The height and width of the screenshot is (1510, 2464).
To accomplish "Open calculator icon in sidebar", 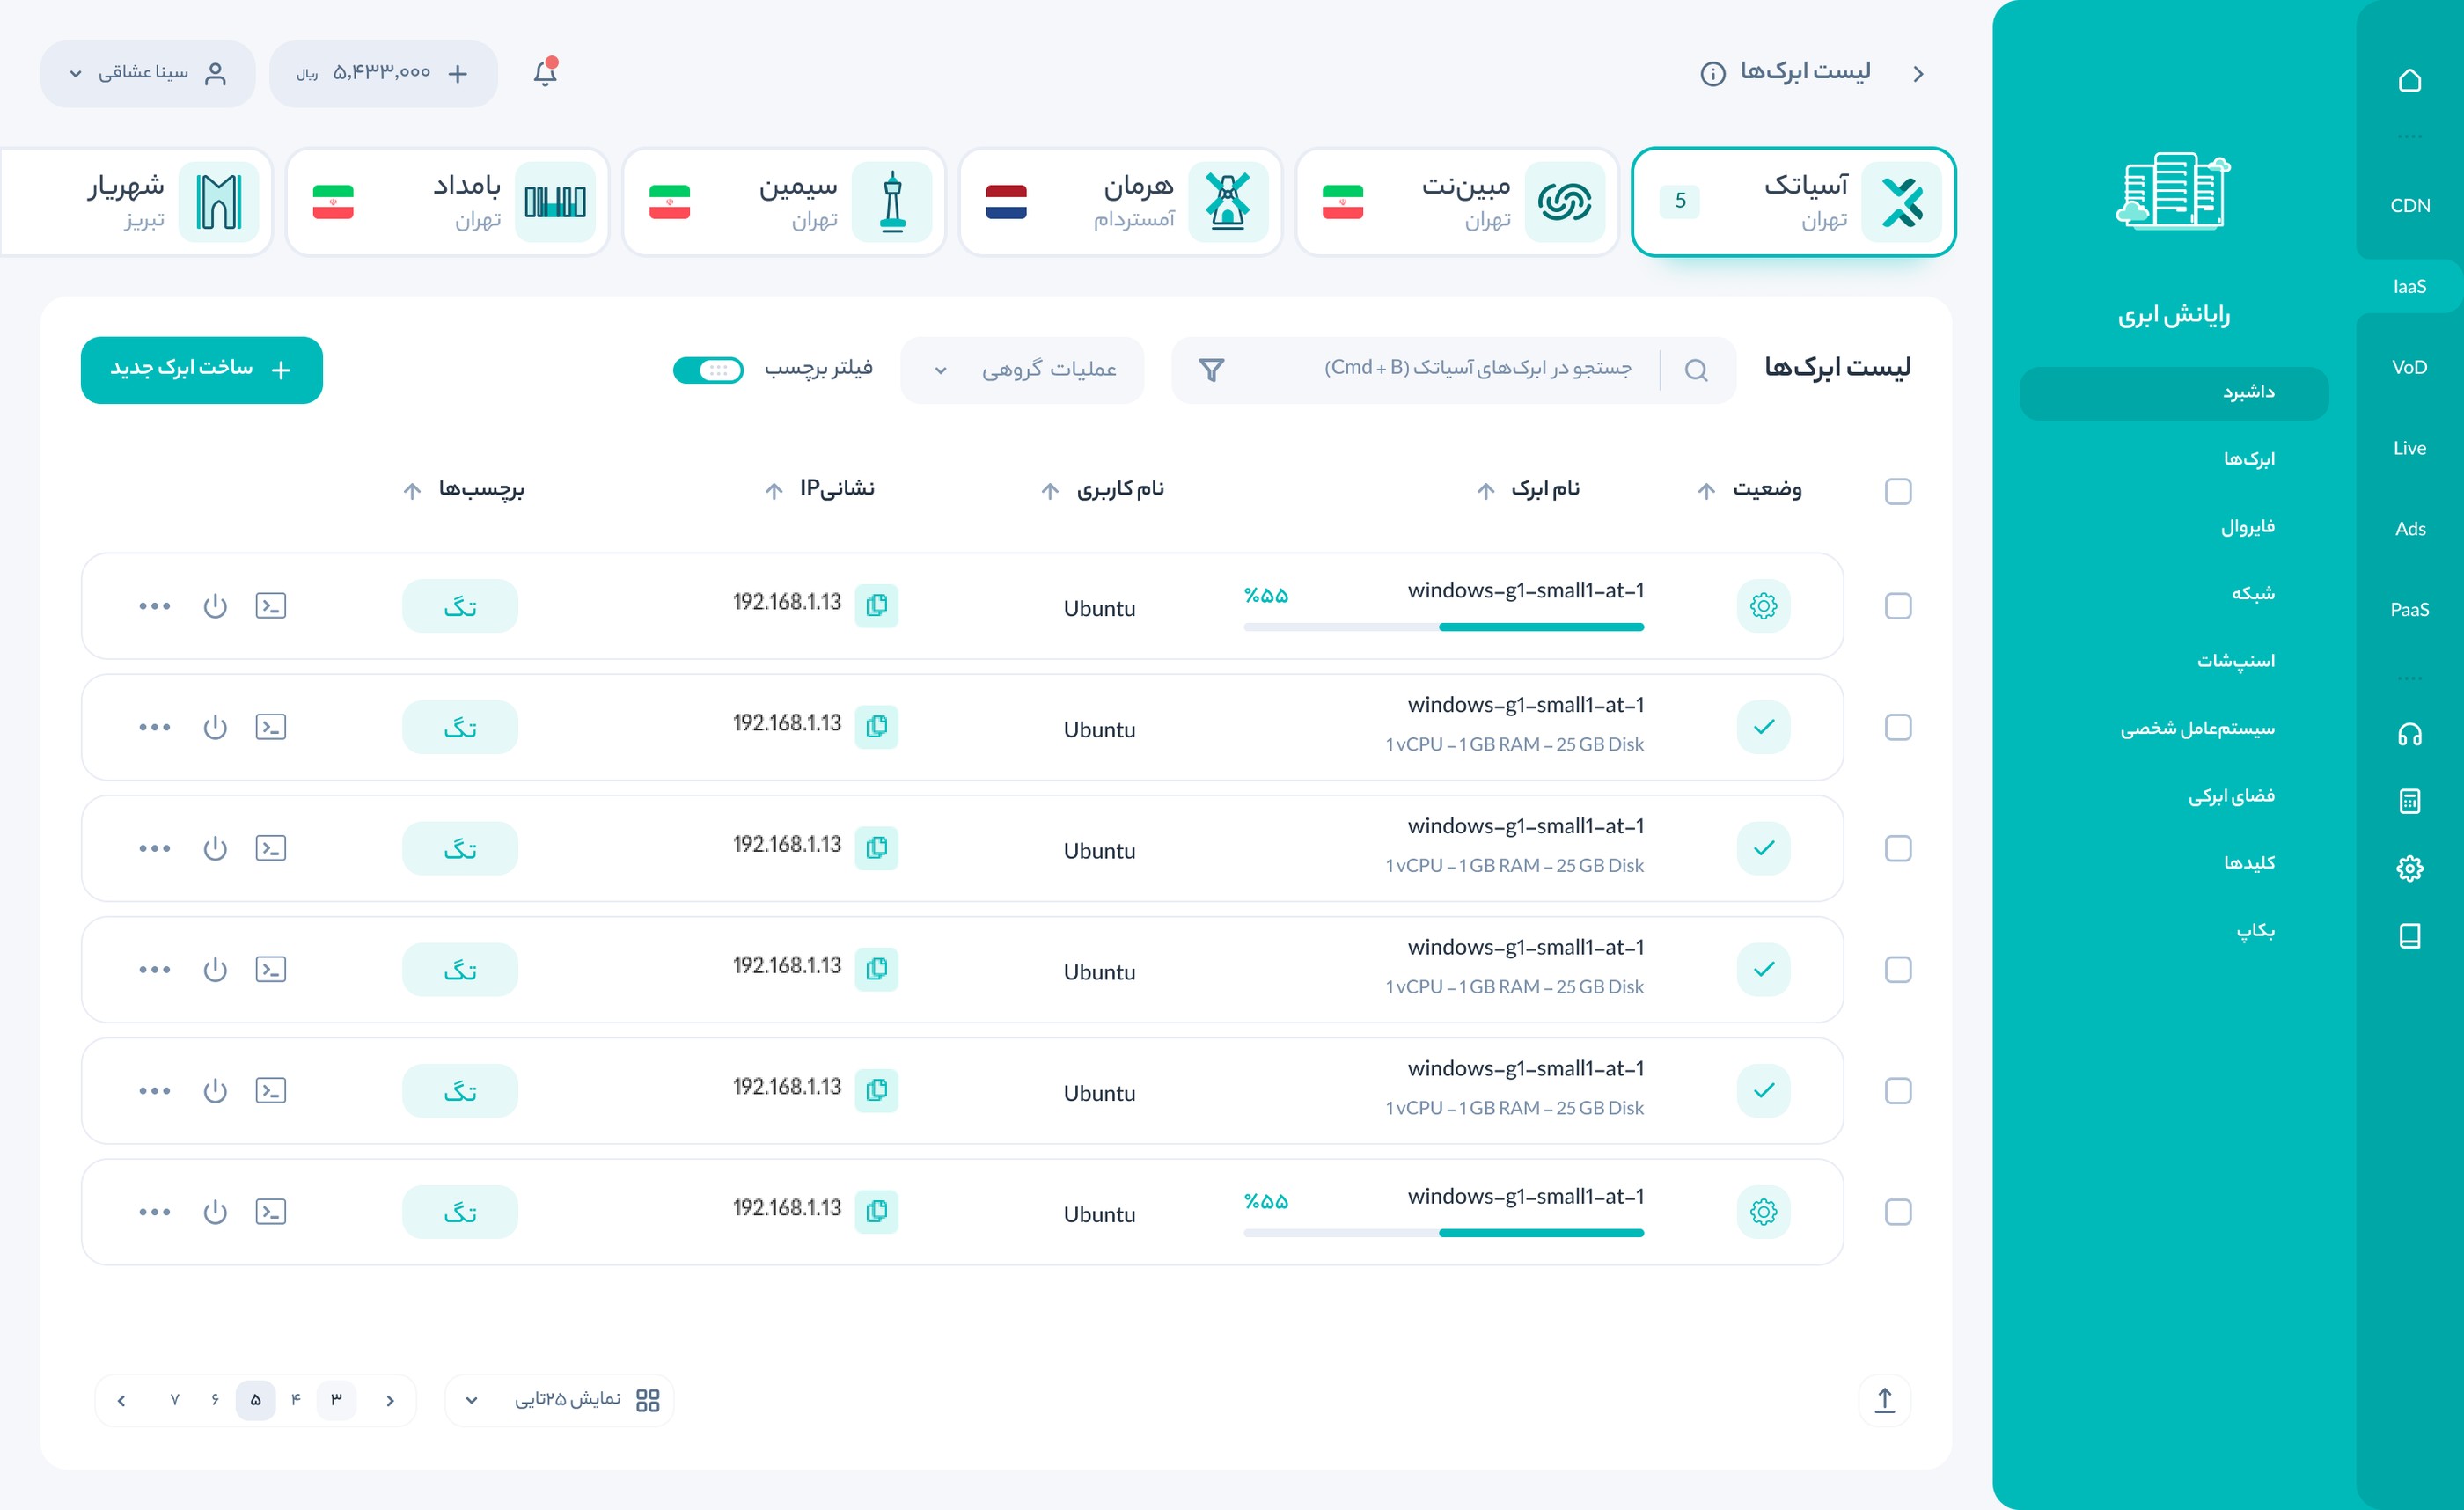I will [x=2409, y=801].
